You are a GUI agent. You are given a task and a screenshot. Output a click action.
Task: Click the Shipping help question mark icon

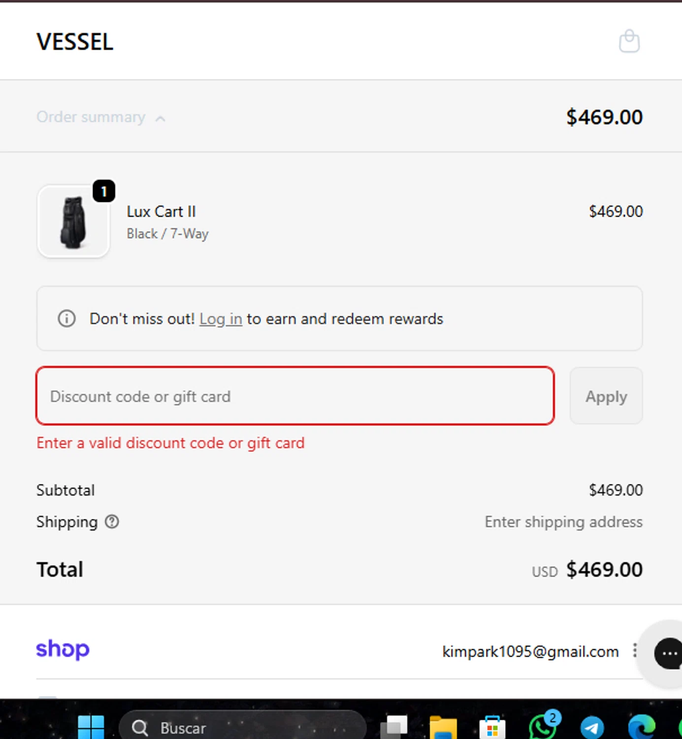coord(112,522)
